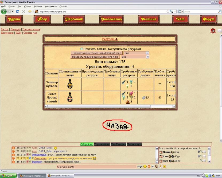Focus the chat message input field

[96, 167]
